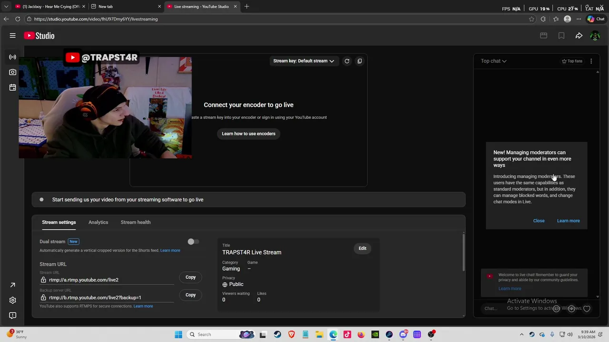Reset the stream key with refresh icon
The height and width of the screenshot is (342, 609).
pos(347,61)
